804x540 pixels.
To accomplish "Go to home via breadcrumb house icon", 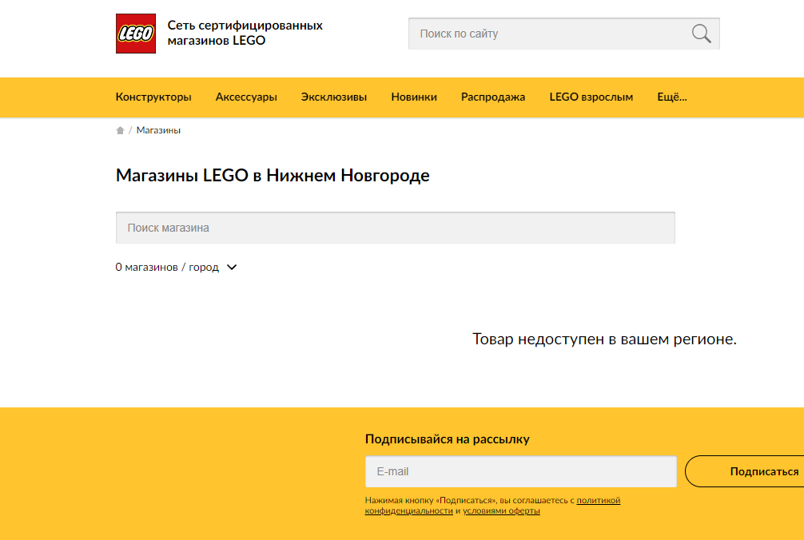I will pos(120,130).
